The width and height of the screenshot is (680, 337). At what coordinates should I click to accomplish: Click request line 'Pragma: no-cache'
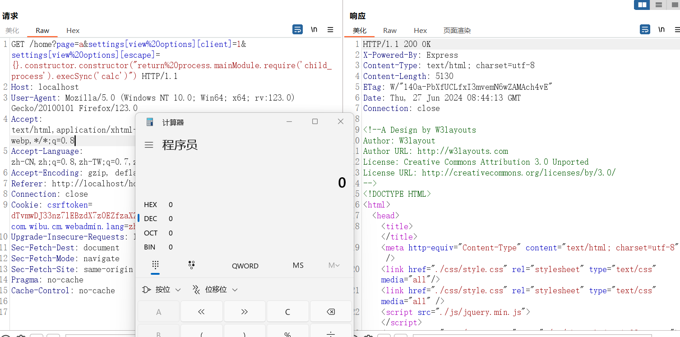47,280
